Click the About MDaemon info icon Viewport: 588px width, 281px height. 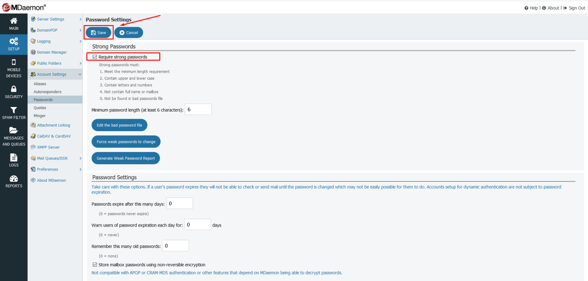tap(33, 180)
